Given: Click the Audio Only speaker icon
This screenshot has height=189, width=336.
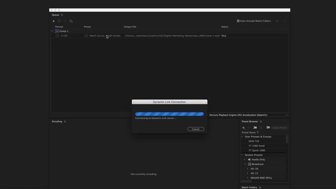Looking at the screenshot, I should click(249, 160).
